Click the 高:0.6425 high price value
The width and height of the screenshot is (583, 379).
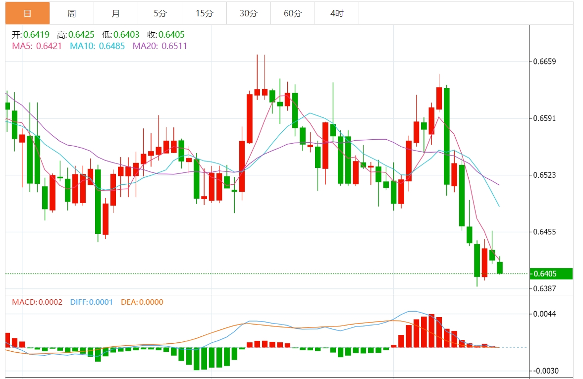click(76, 35)
